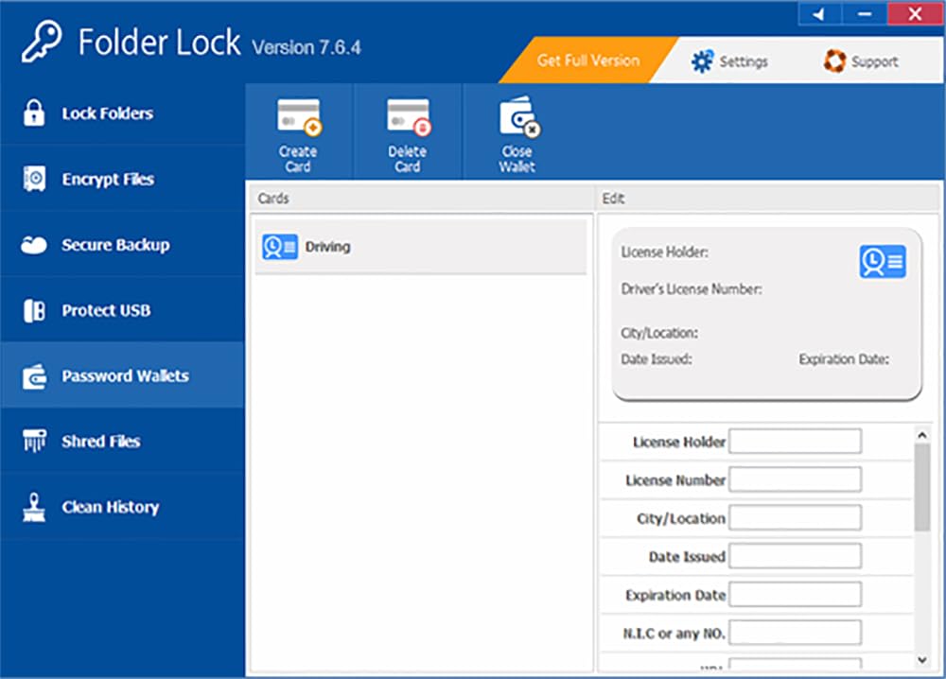Click the Get Full Version button
946x679 pixels.
tap(587, 61)
